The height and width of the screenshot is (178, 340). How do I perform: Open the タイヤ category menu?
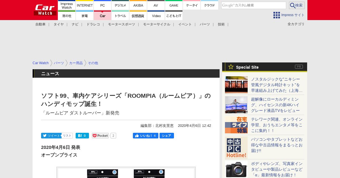[x=59, y=24]
